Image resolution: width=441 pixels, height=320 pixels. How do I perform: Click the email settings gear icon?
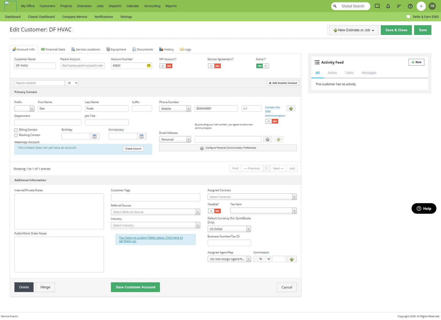[x=267, y=139]
